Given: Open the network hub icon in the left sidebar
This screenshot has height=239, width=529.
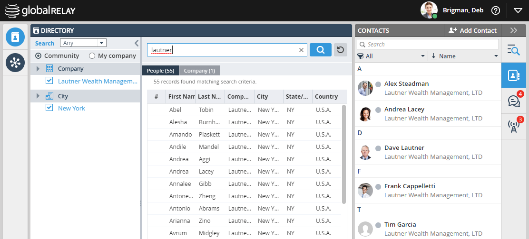Looking at the screenshot, I should pos(15,63).
